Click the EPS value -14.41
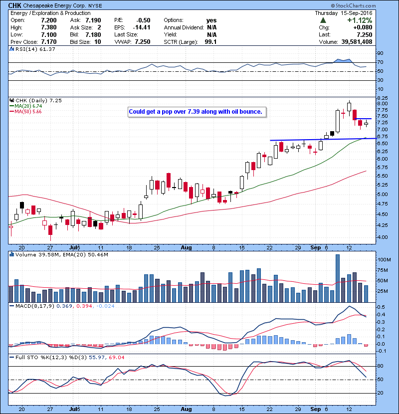 [x=142, y=27]
